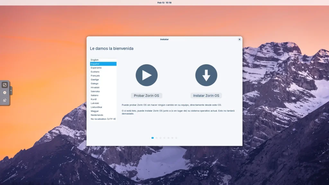The width and height of the screenshot is (329, 185).
Task: Close the Instalar window
Action: (239, 39)
